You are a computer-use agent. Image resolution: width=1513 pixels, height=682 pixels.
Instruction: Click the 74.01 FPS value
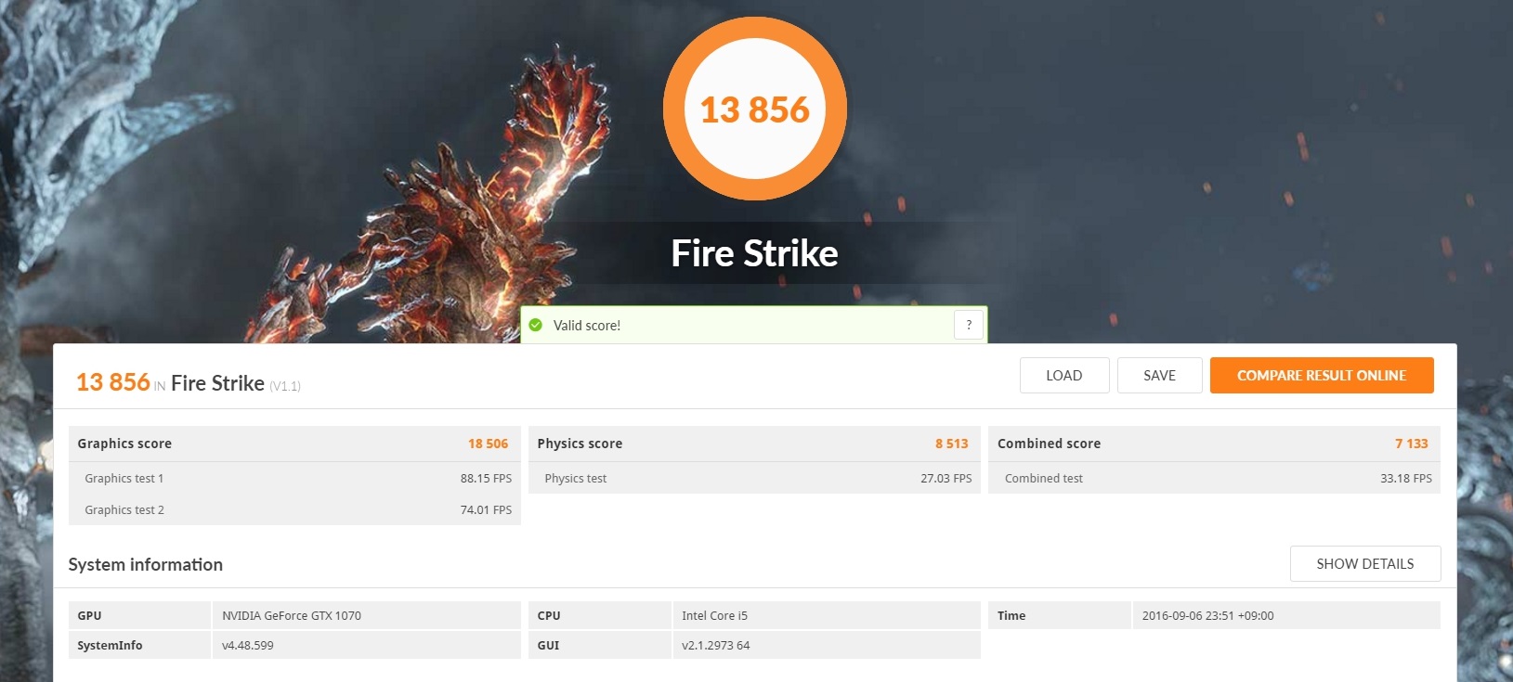tap(486, 510)
